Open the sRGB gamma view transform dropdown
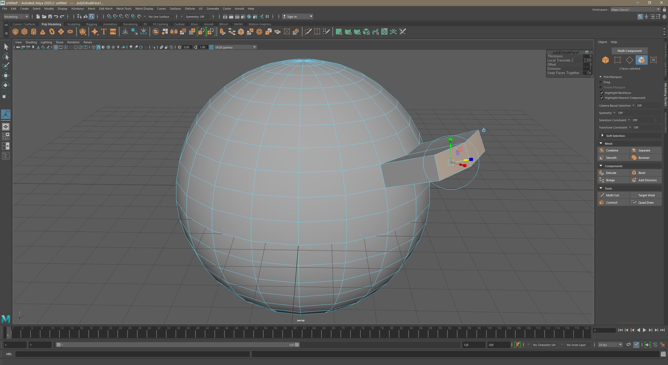 click(x=254, y=47)
